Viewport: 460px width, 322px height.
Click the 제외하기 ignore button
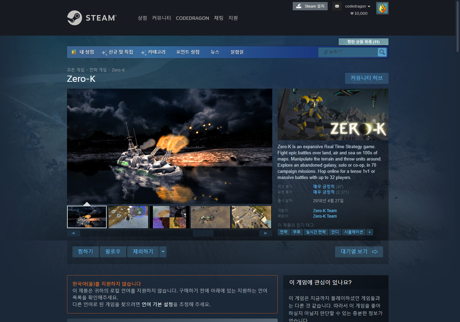[x=143, y=252]
